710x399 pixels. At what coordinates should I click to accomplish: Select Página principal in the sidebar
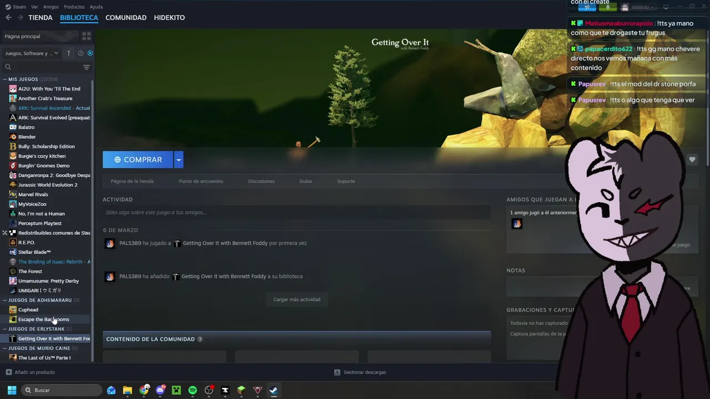(40, 36)
